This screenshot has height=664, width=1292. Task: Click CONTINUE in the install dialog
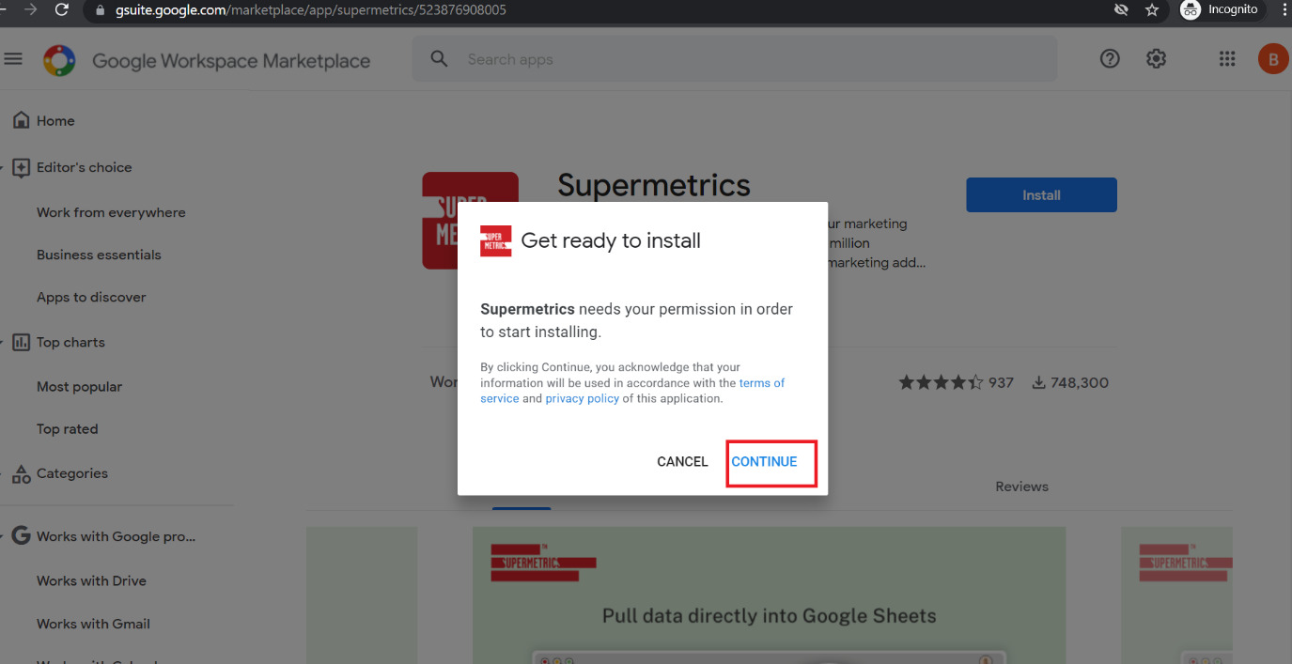pos(764,461)
